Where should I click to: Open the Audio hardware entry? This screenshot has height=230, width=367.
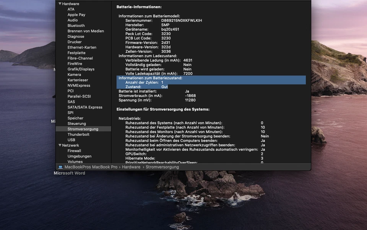[73, 20]
